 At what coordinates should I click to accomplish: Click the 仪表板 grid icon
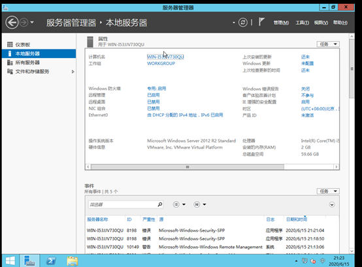click(x=10, y=44)
